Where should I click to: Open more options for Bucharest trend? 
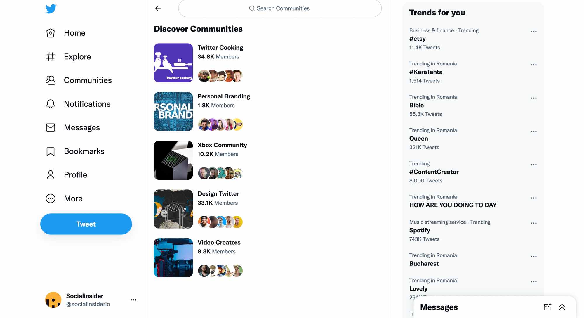coord(534,257)
